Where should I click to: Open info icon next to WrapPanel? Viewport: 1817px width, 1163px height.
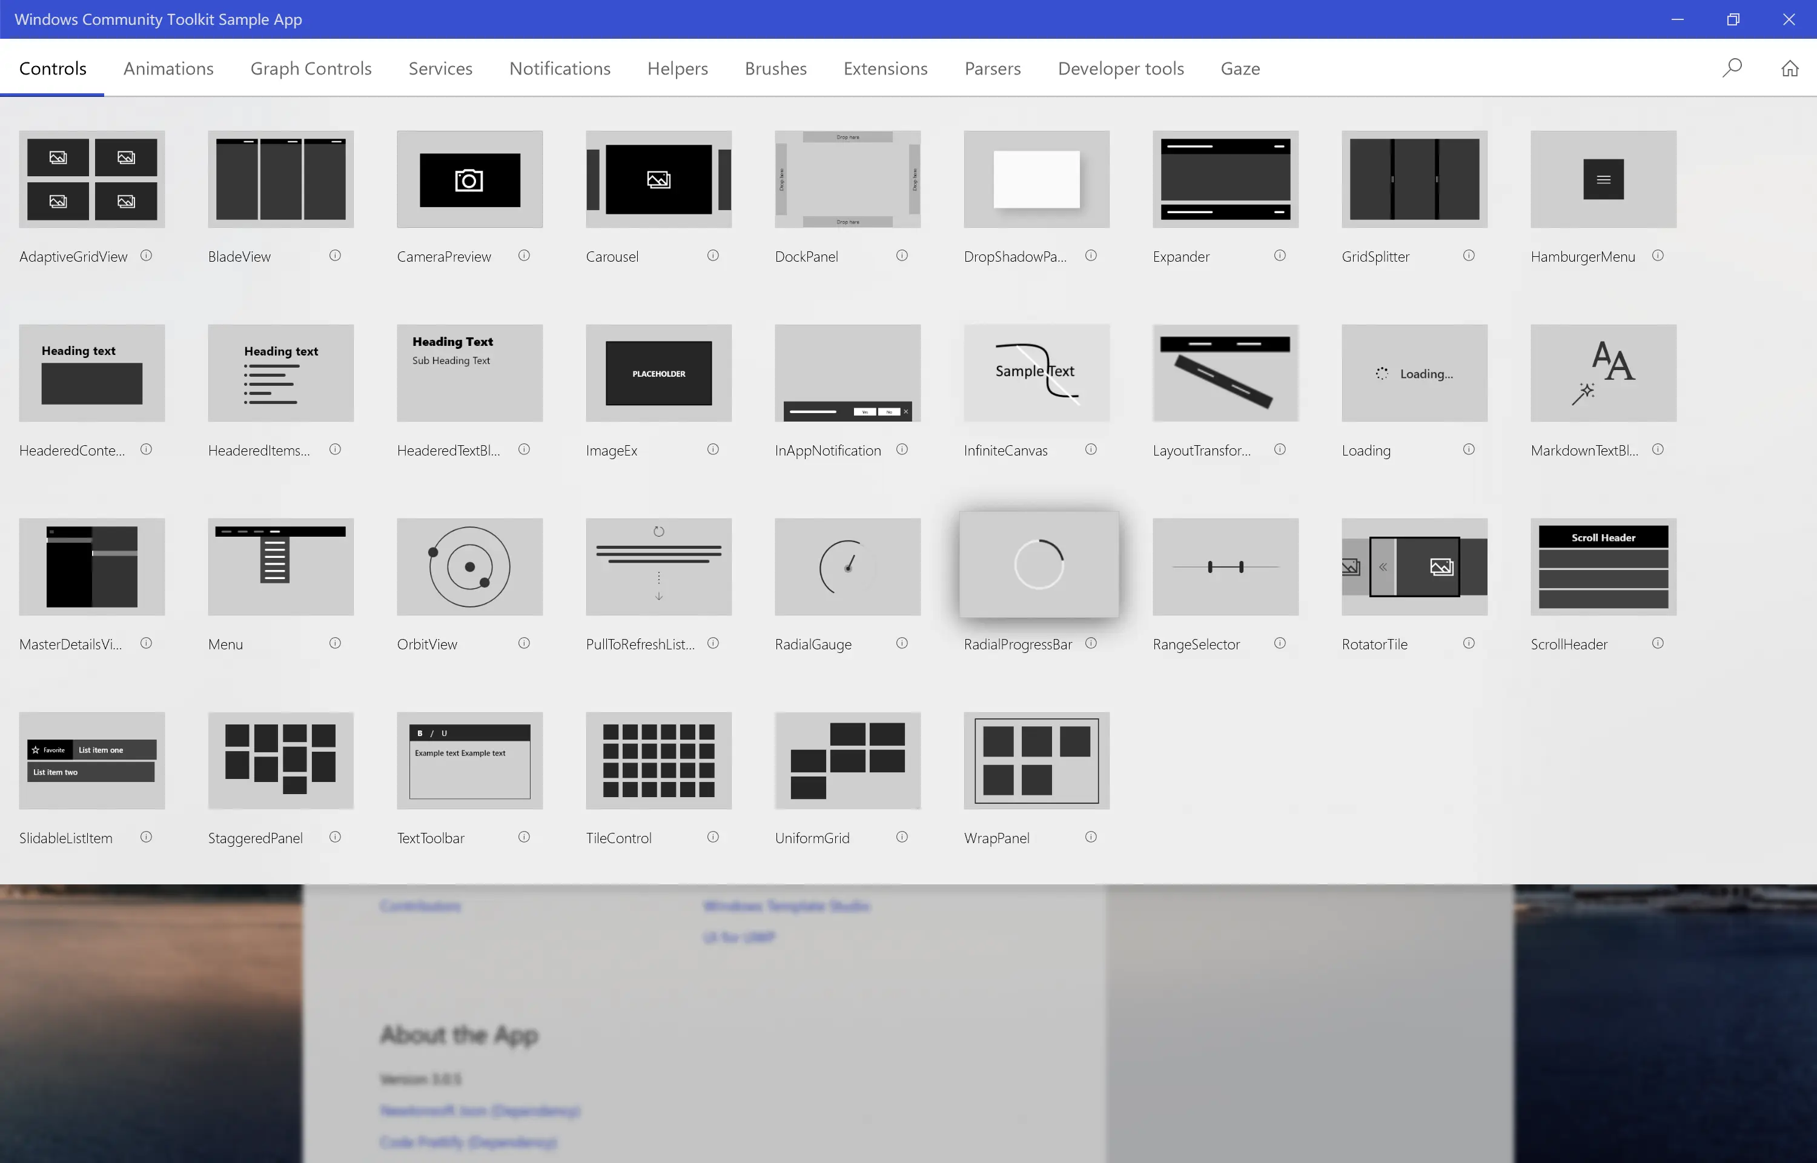coord(1091,837)
